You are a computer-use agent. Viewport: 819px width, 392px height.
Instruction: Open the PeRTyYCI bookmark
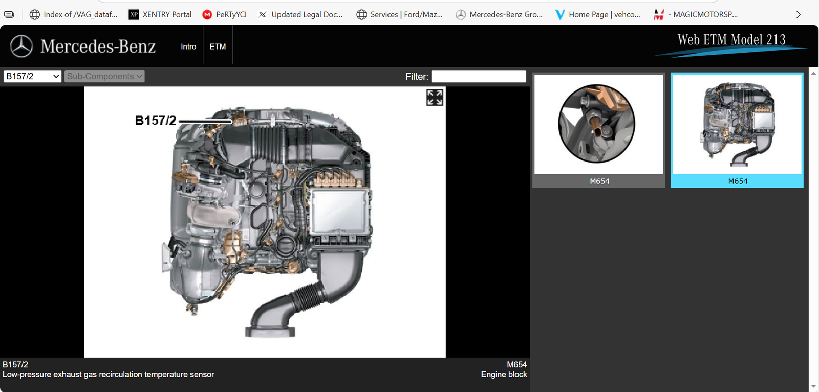point(224,14)
